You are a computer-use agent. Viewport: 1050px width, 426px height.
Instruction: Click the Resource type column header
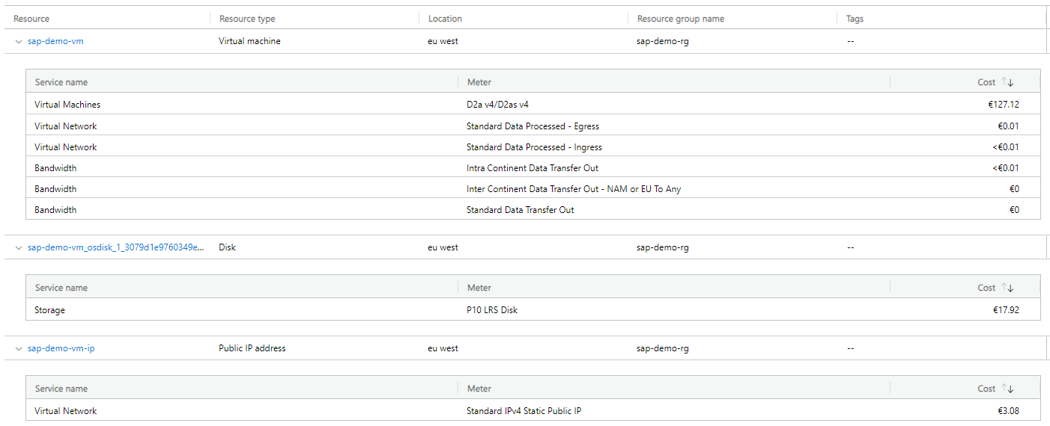click(x=247, y=19)
